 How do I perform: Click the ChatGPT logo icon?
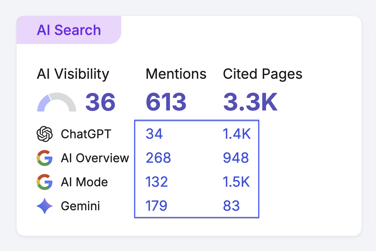pos(45,134)
